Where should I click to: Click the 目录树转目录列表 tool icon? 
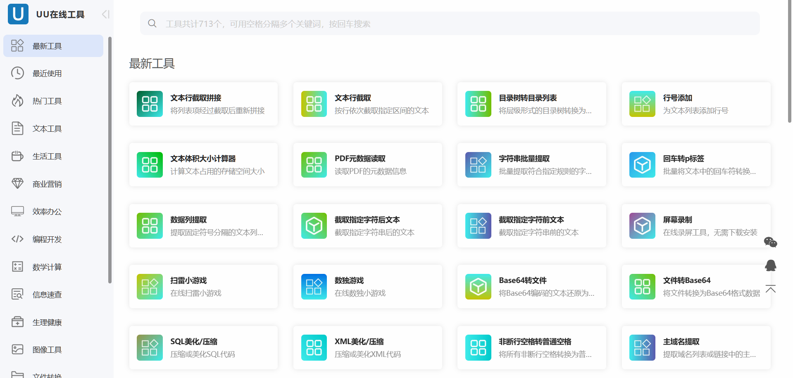click(x=478, y=104)
